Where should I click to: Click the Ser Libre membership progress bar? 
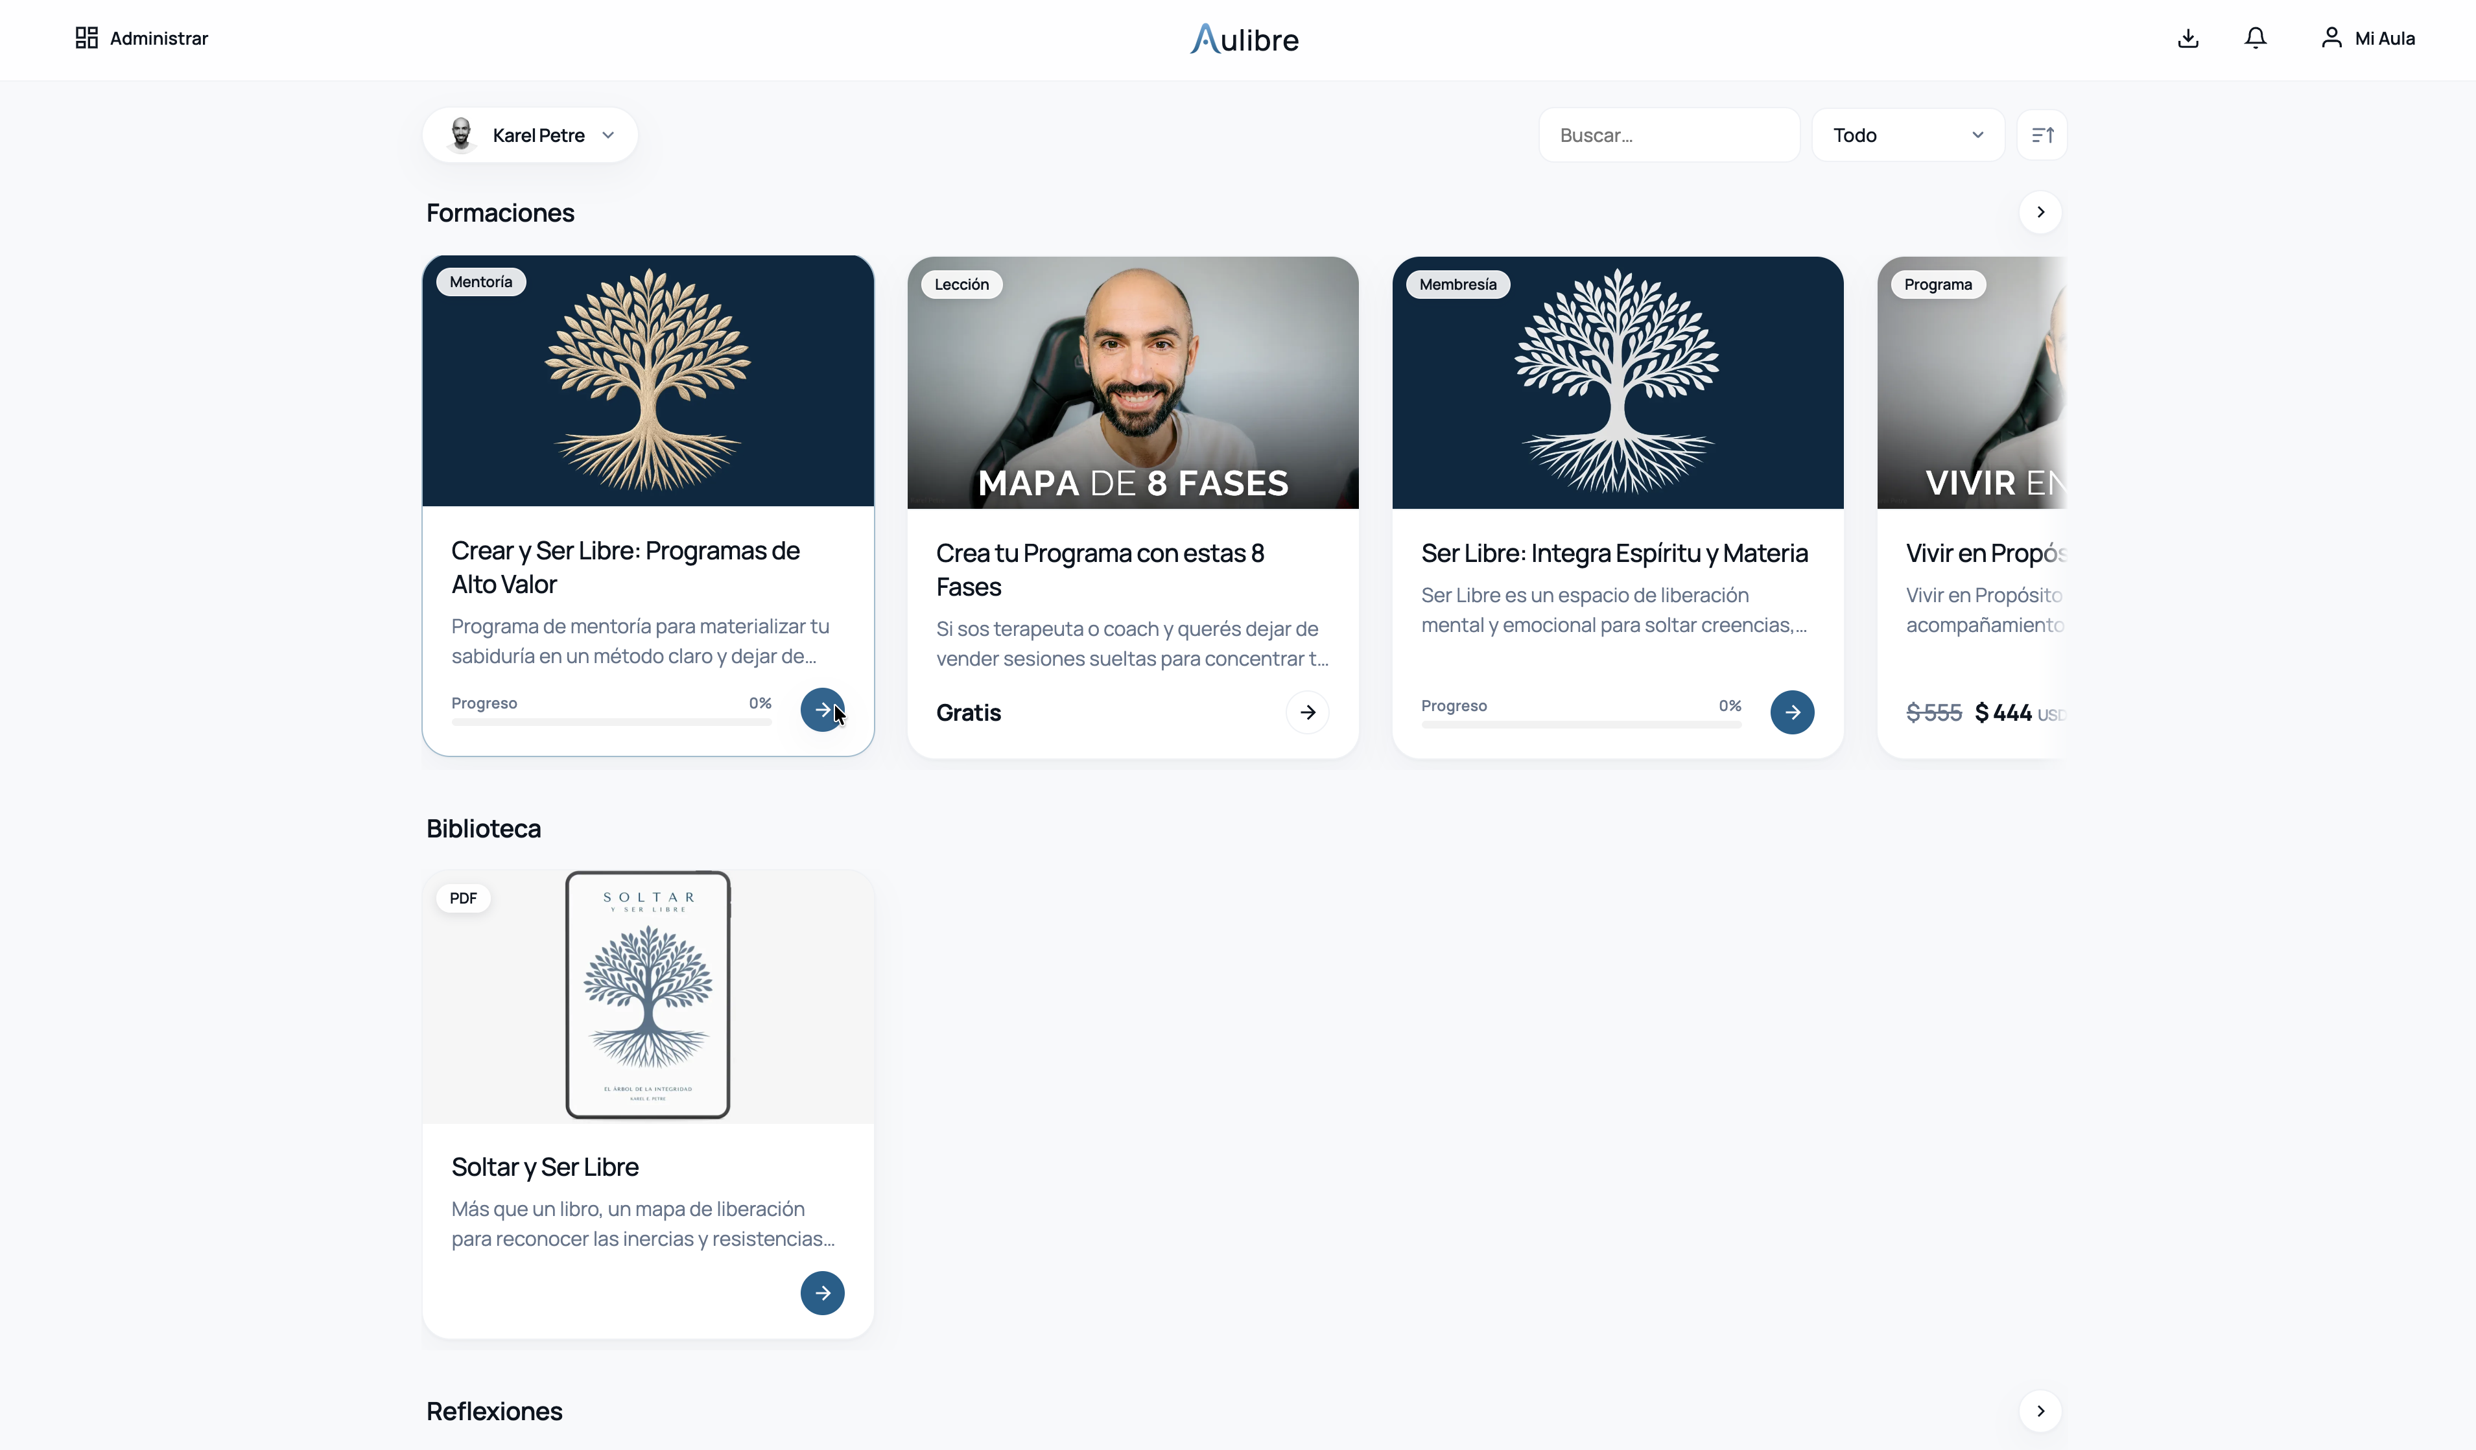pyautogui.click(x=1581, y=725)
